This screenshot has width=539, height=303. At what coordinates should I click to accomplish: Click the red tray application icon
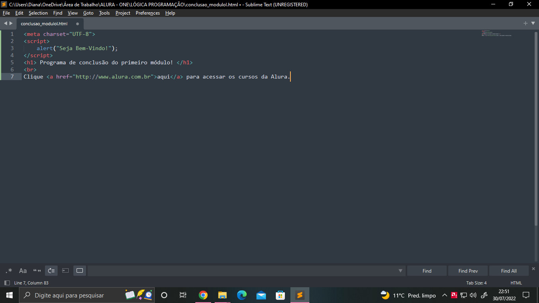click(x=454, y=295)
